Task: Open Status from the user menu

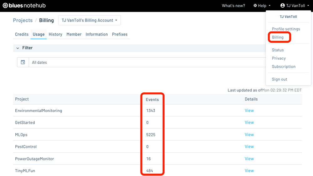Action: pyautogui.click(x=278, y=50)
